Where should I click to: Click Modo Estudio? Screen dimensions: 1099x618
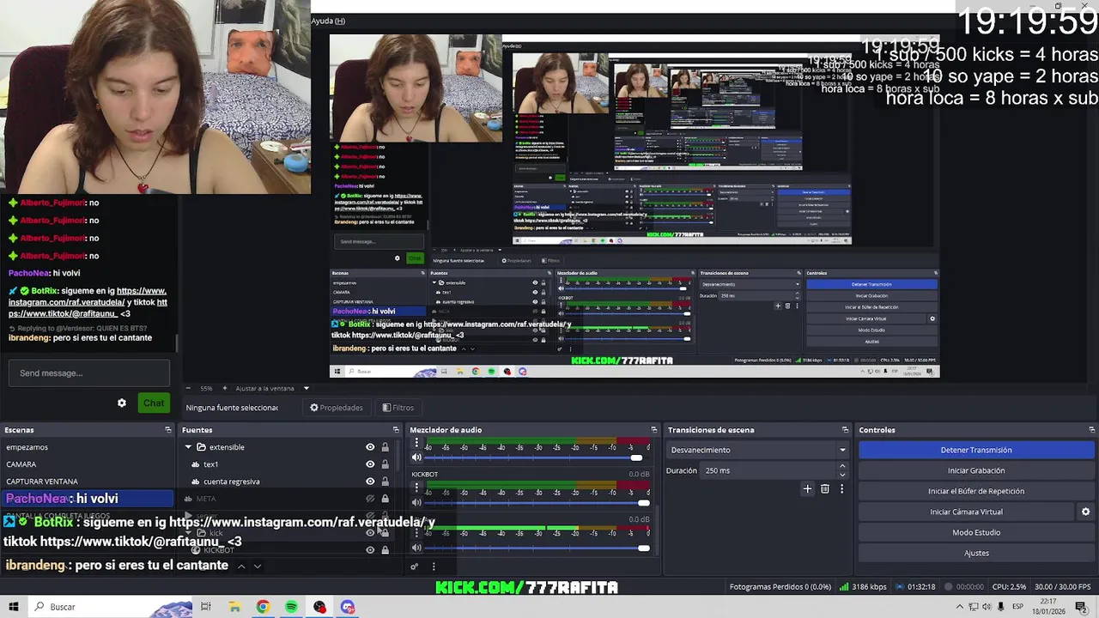(976, 532)
